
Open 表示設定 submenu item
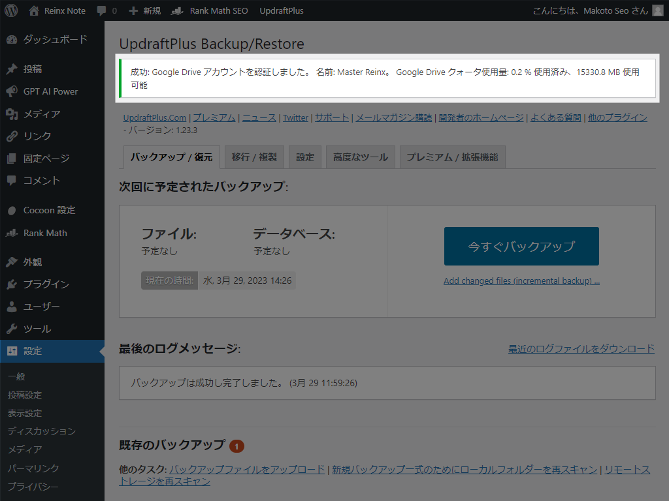(x=25, y=413)
